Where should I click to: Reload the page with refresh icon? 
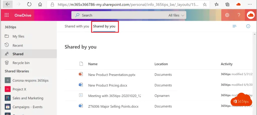(x=29, y=5)
